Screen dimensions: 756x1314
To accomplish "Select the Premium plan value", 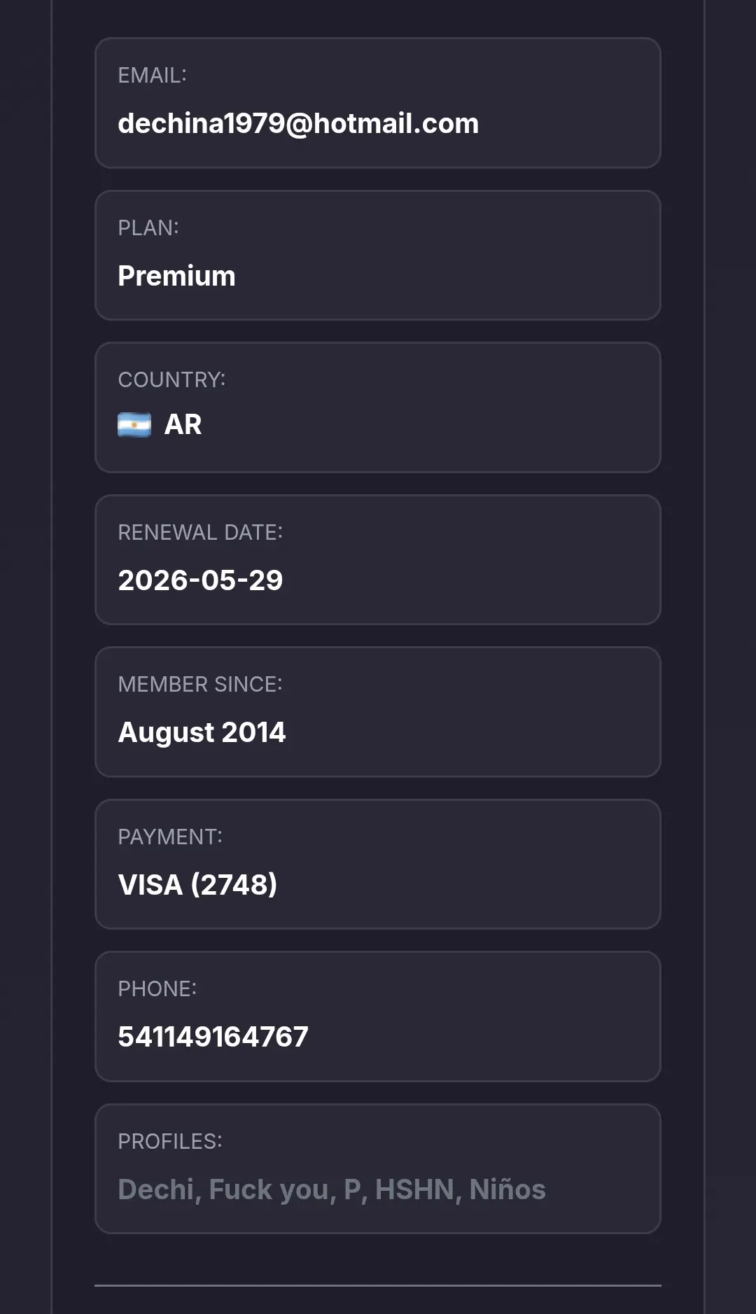I will pyautogui.click(x=176, y=276).
